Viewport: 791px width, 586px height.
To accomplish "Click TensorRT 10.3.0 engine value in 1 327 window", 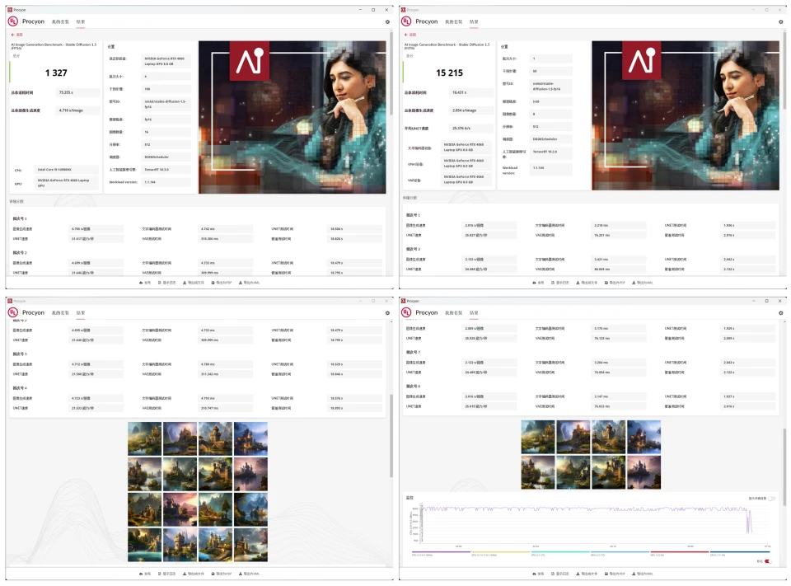I will (167, 170).
